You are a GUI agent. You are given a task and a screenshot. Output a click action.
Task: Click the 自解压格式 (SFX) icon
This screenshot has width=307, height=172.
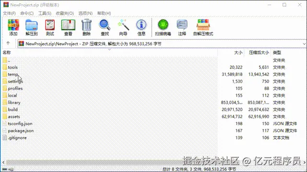(x=203, y=25)
